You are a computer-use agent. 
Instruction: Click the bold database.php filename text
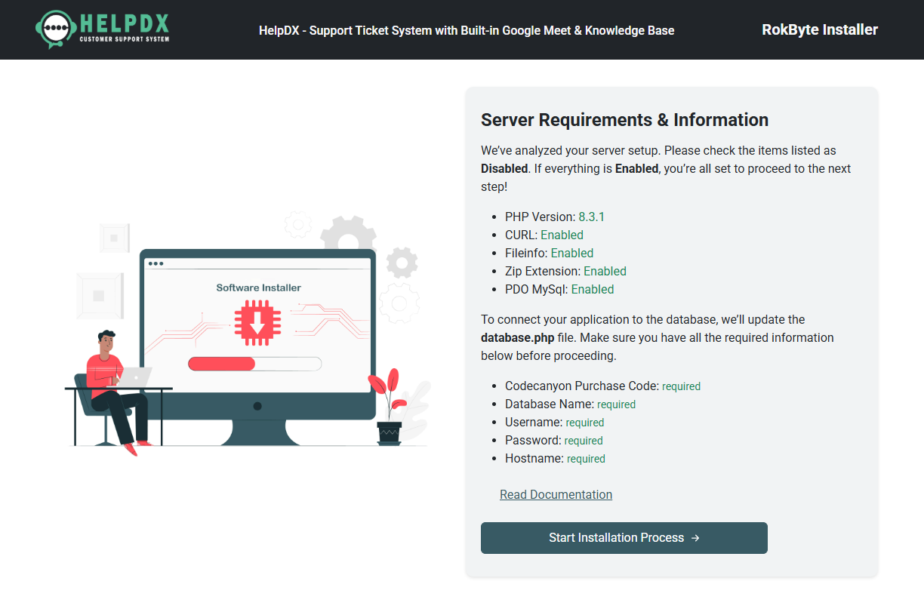click(x=518, y=337)
